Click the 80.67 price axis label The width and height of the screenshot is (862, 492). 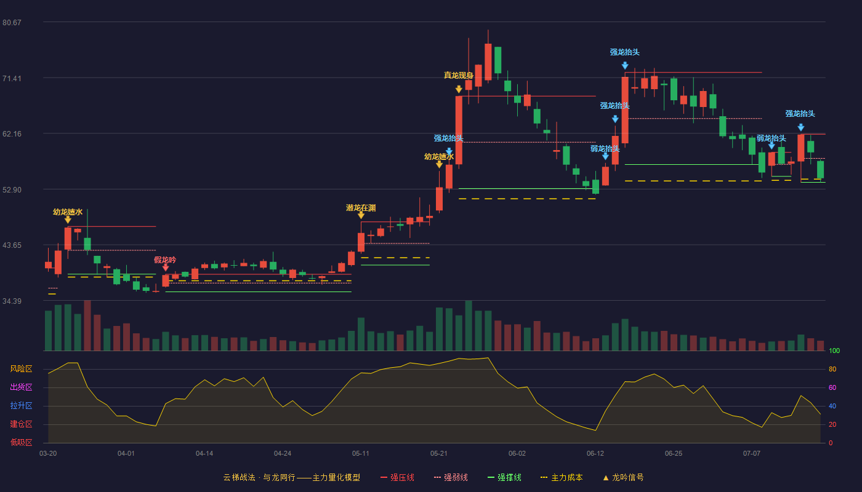coord(12,23)
